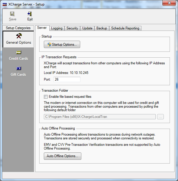Screen dimensions: 178x181
Task: Click the folder browse ellipsis button
Action: pyautogui.click(x=160, y=117)
